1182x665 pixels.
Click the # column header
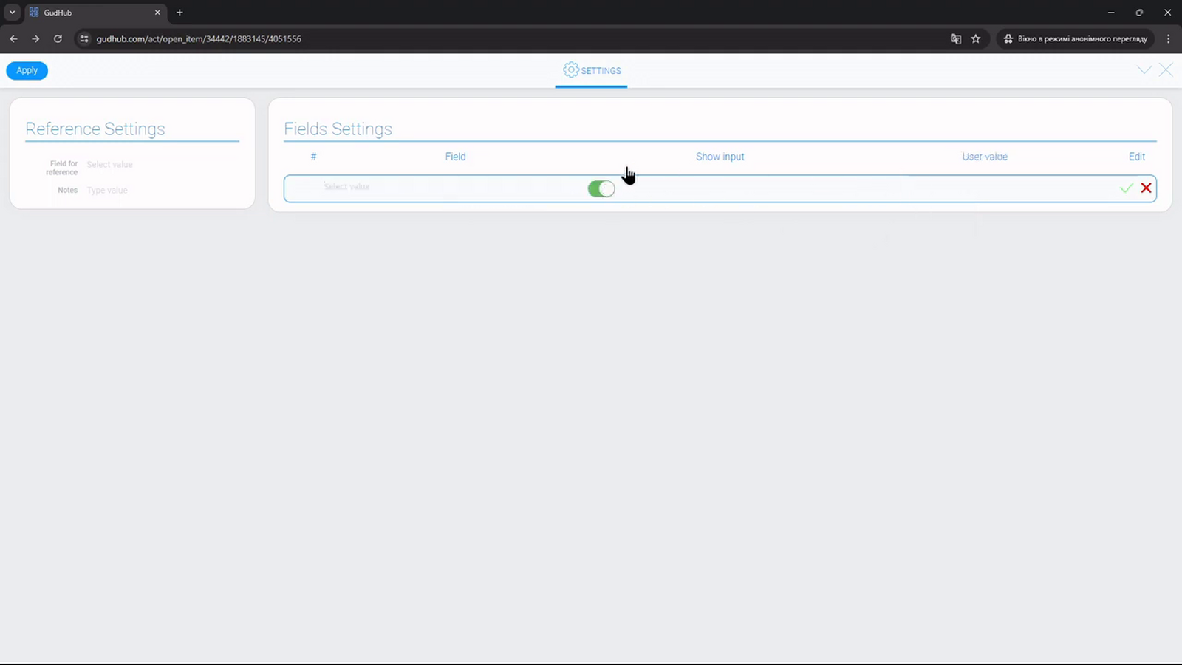(313, 157)
